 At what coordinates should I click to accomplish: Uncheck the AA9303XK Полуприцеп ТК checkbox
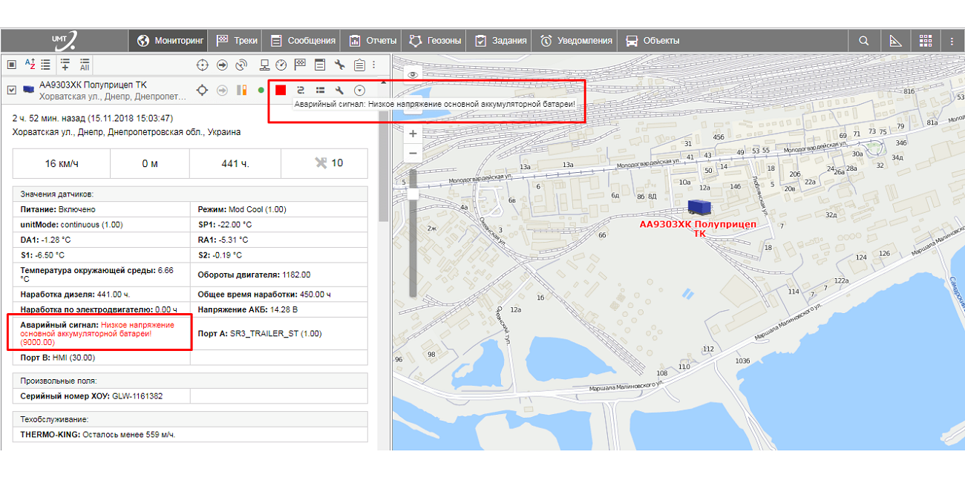pos(11,90)
